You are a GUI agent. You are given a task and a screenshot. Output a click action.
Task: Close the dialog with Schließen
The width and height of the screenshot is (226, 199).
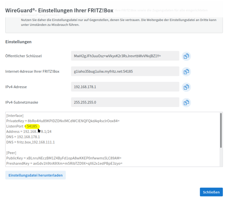(x=211, y=192)
